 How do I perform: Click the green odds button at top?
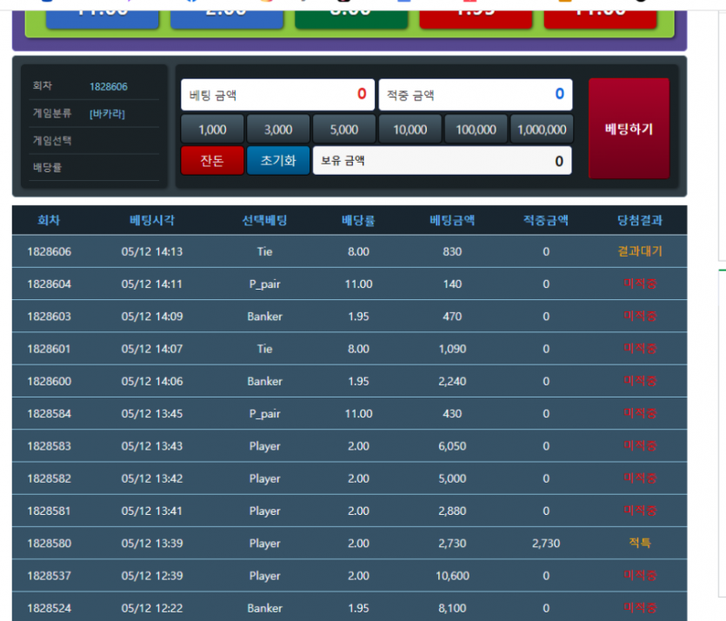point(351,19)
